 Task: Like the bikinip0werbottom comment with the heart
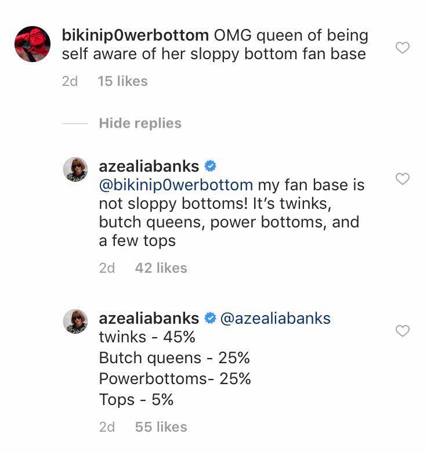402,48
